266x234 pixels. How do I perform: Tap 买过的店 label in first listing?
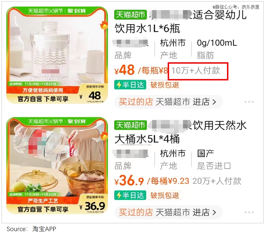click(x=136, y=102)
